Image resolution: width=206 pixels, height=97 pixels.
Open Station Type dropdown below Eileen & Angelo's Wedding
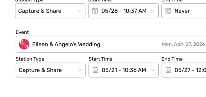tap(50, 70)
